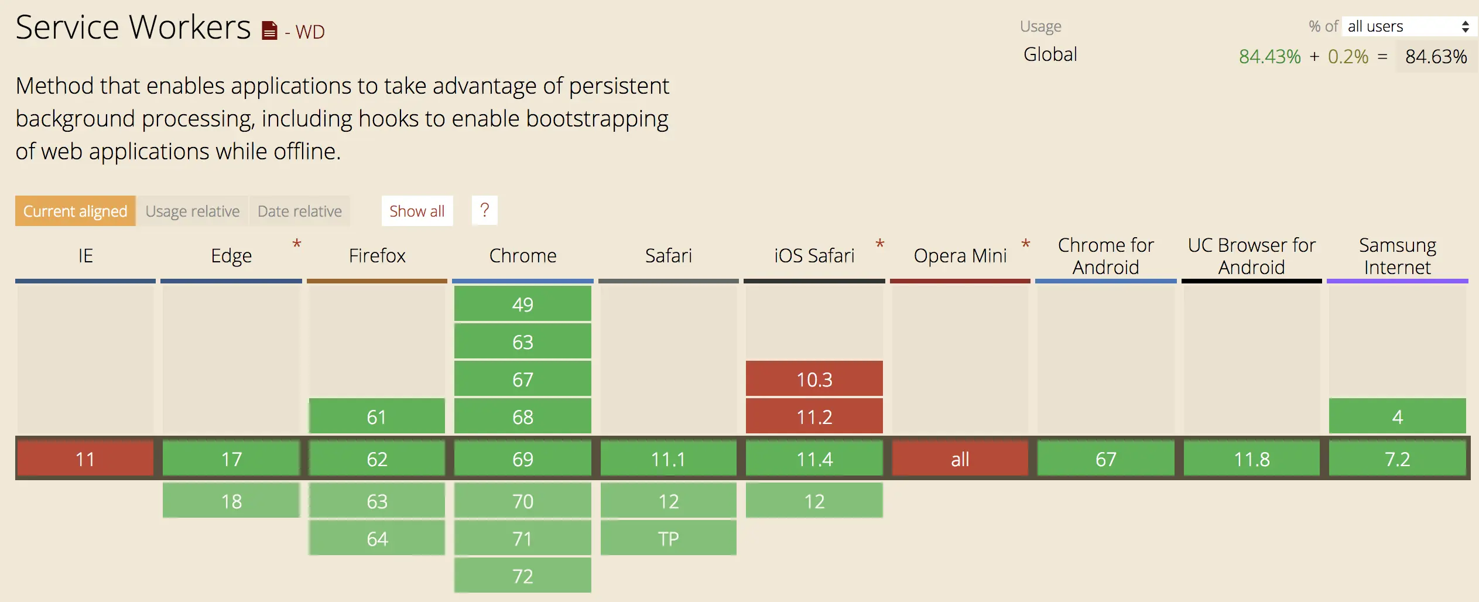Click the asterisk note next to iOS Safari
Viewport: 1479px width, 602px height.
click(879, 244)
